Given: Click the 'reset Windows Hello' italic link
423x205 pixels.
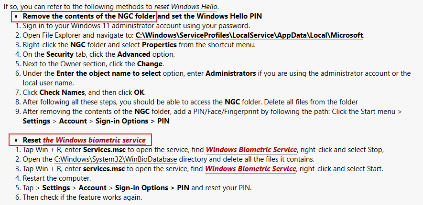Looking at the screenshot, I should tap(186, 7).
